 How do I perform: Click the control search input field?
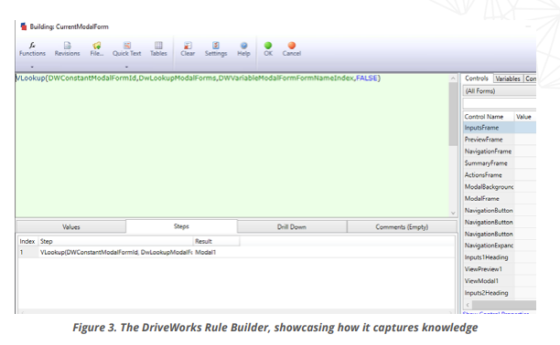pos(500,103)
